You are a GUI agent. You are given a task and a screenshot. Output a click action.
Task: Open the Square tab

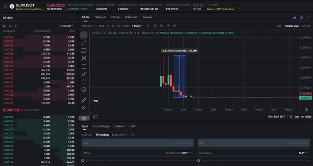(147, 17)
